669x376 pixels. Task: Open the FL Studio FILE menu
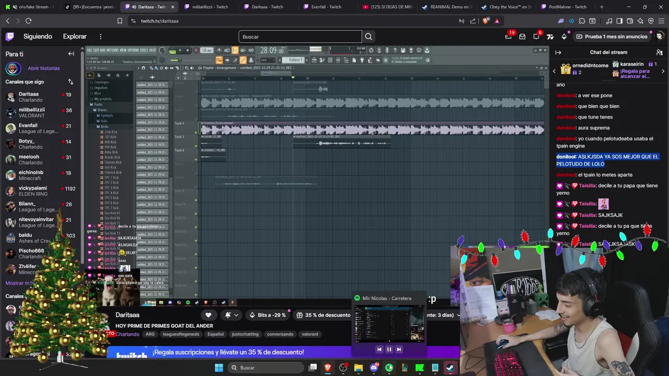(89, 50)
